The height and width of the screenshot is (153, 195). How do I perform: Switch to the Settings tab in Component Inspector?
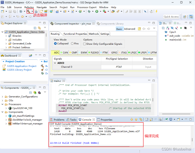tap(105, 34)
